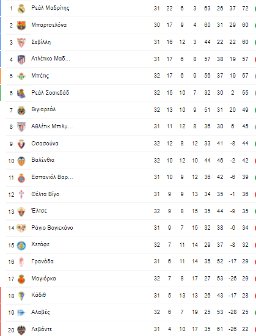The image size is (256, 336).
Task: Click the Real Madrid crest icon
Action: [x=21, y=9]
